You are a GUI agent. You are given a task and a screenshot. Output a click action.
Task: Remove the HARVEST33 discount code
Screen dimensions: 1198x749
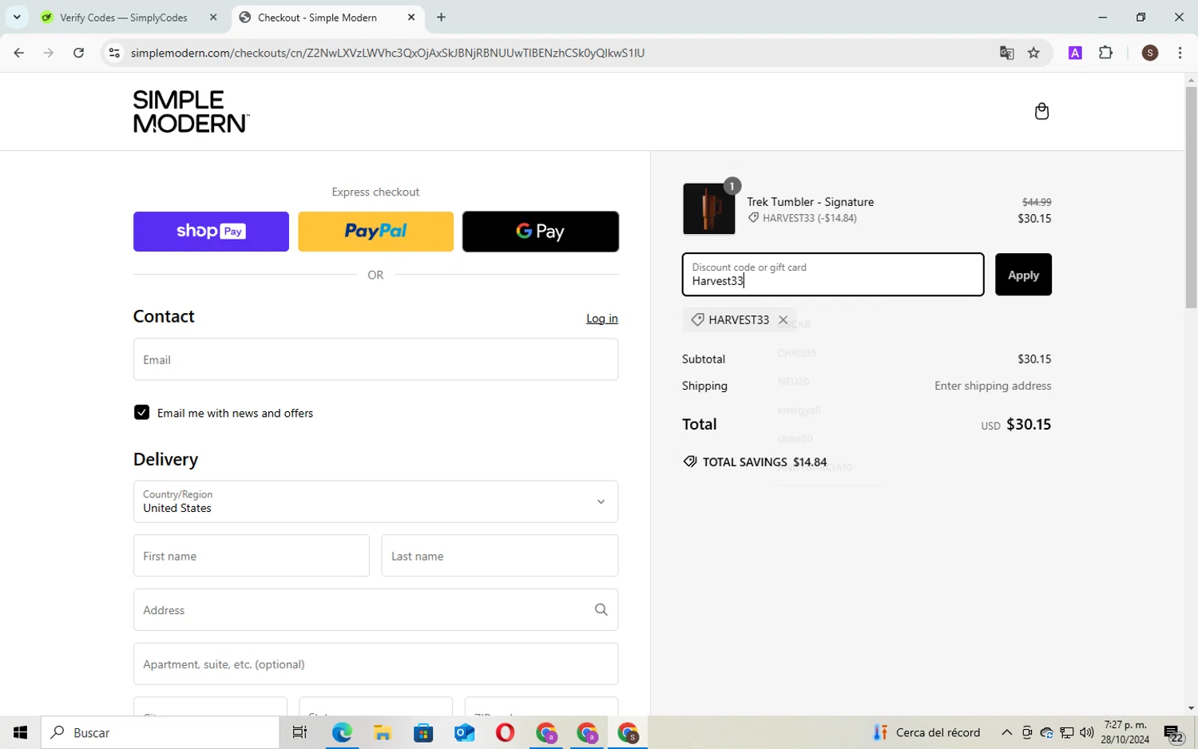783,319
